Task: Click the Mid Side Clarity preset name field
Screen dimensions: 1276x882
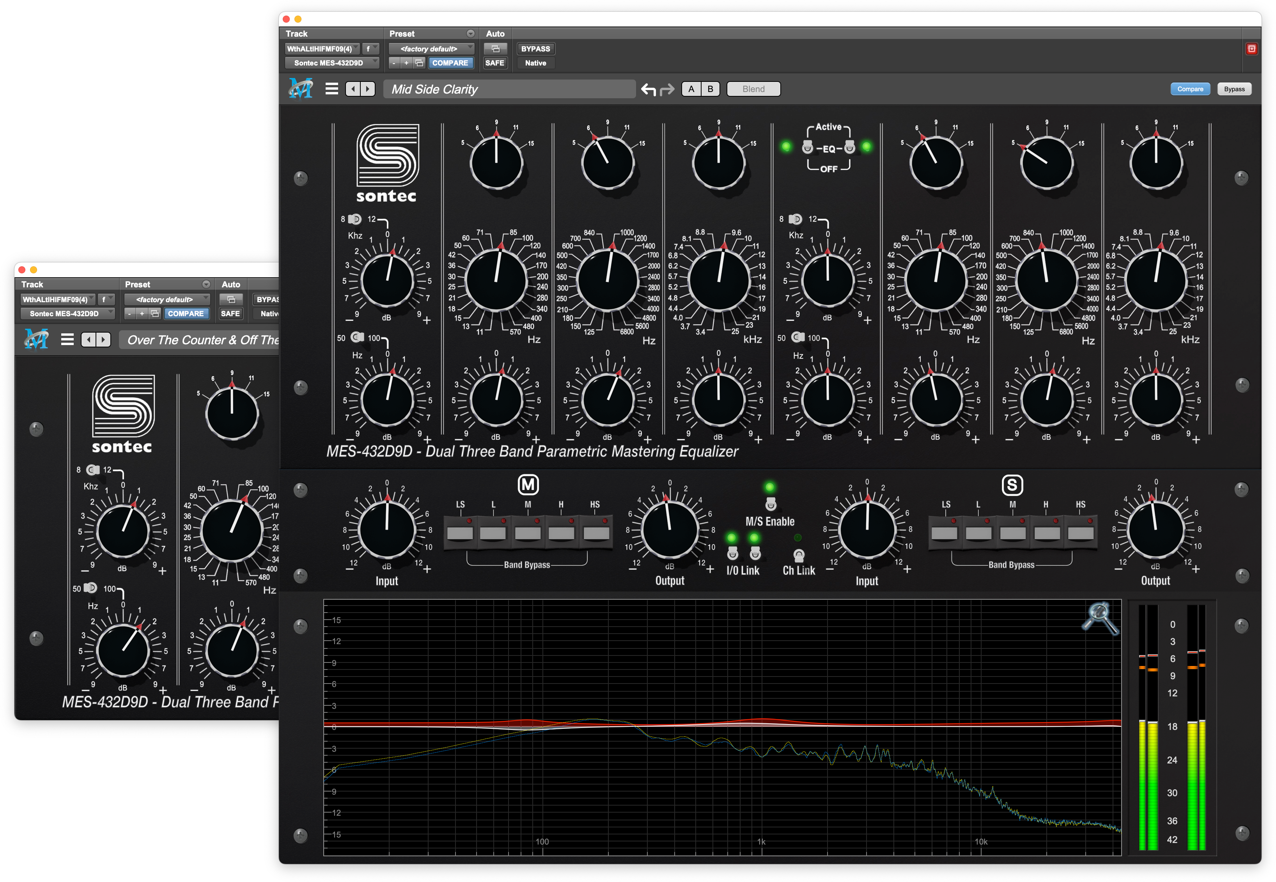Action: click(x=509, y=89)
